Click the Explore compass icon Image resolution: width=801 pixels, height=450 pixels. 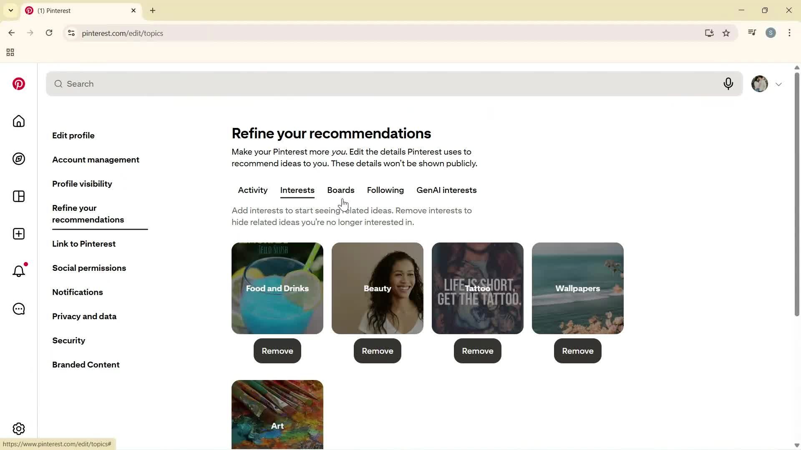[x=19, y=159]
